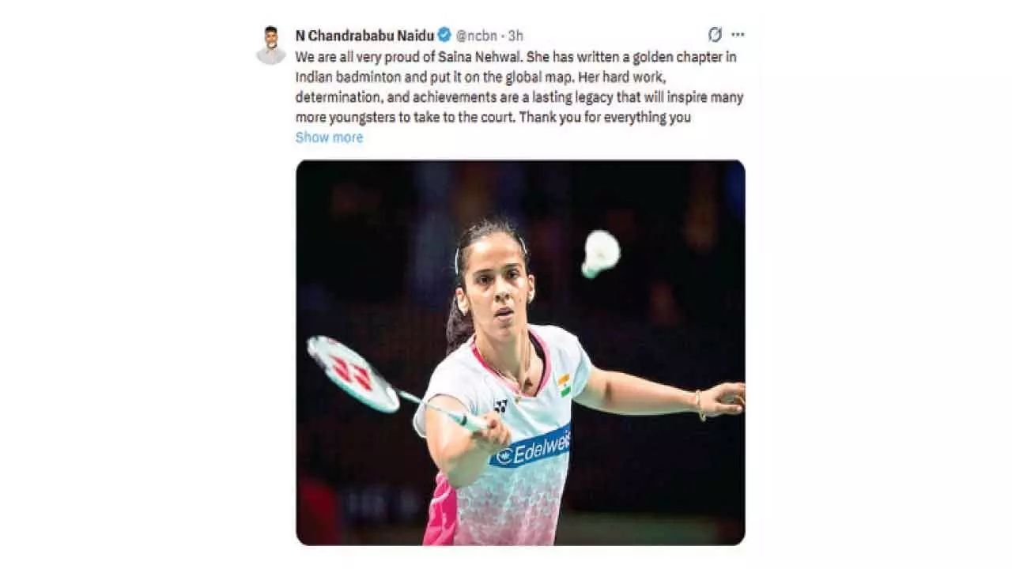Open the three-dot more options menu

pyautogui.click(x=738, y=35)
